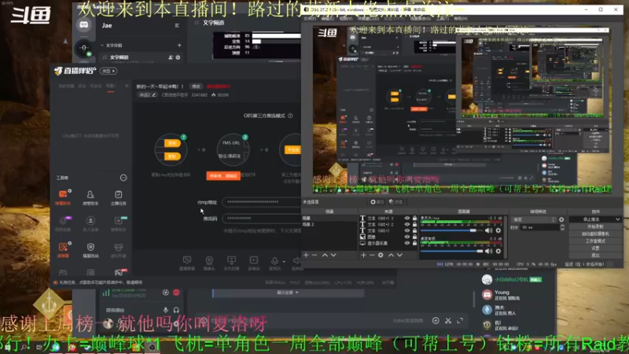Click top orange 复制 button in 直播伴侣
The width and height of the screenshot is (629, 354).
pyautogui.click(x=172, y=143)
